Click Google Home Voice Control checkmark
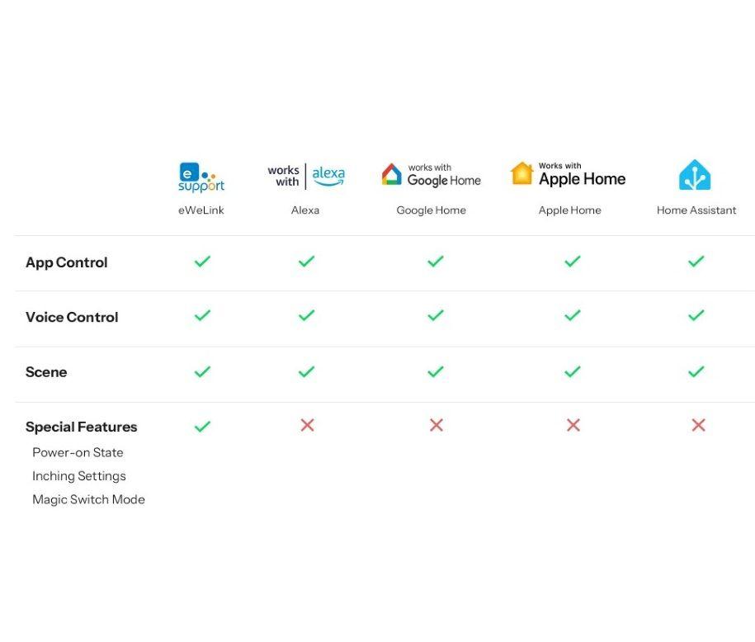Screen dimensions: 755x642 click(x=436, y=315)
